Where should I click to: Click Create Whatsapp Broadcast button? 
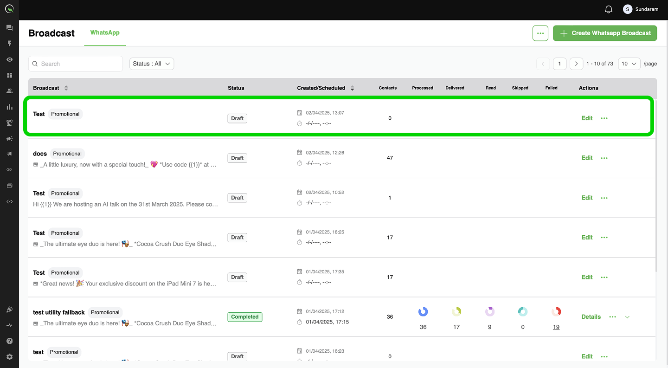point(605,33)
